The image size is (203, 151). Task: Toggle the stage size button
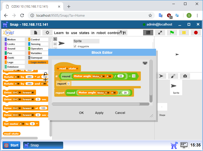148,33
